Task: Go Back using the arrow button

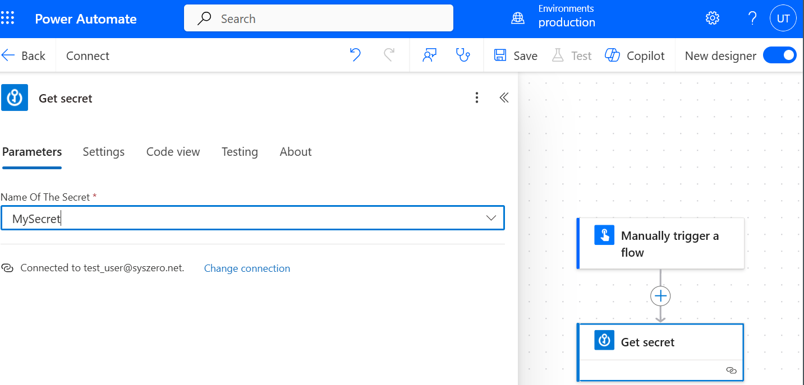Action: [x=24, y=55]
